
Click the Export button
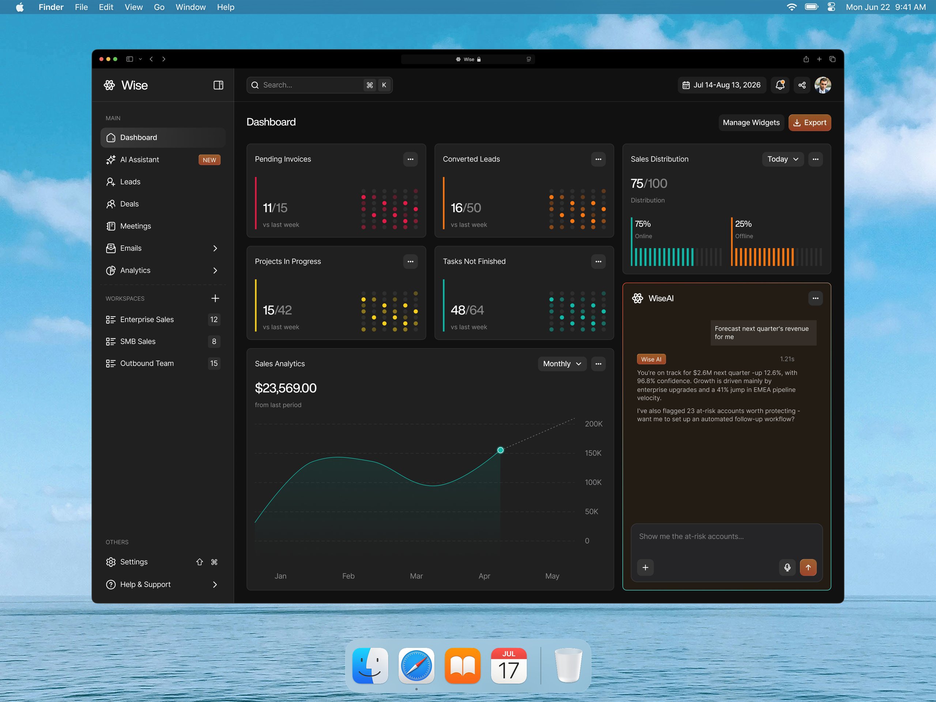pyautogui.click(x=809, y=123)
